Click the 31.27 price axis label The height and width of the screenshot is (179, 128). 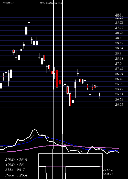(x=119, y=28)
